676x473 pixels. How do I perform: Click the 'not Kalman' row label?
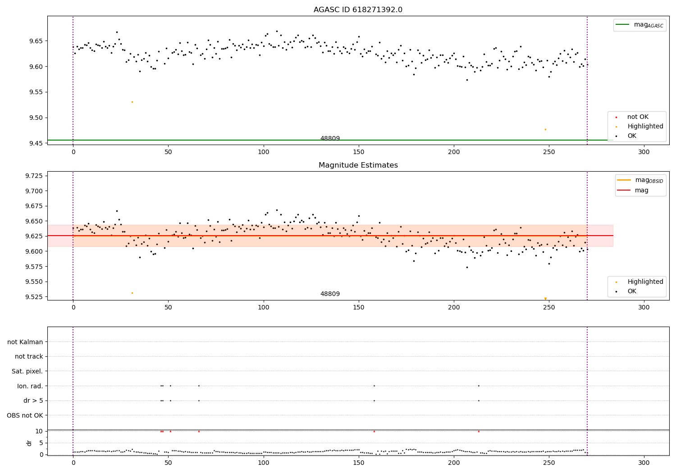(x=25, y=342)
